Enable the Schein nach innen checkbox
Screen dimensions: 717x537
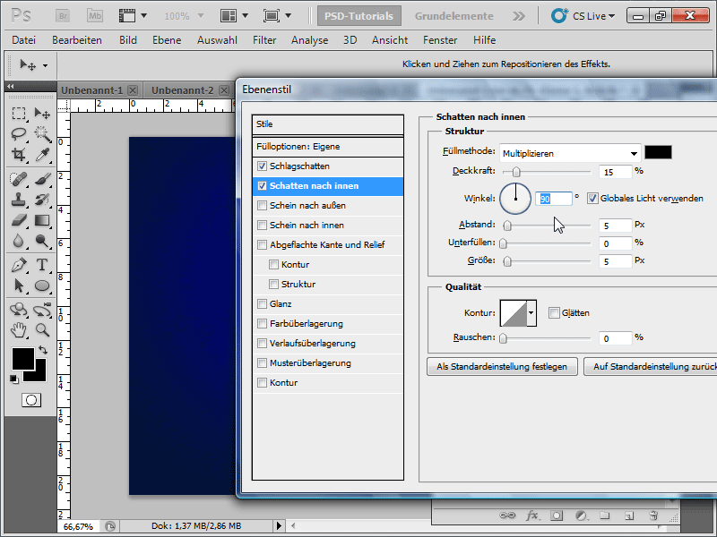262,226
